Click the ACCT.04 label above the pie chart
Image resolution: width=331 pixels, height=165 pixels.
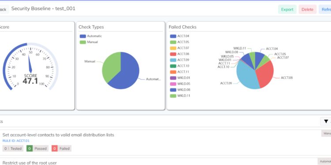pos(272,48)
